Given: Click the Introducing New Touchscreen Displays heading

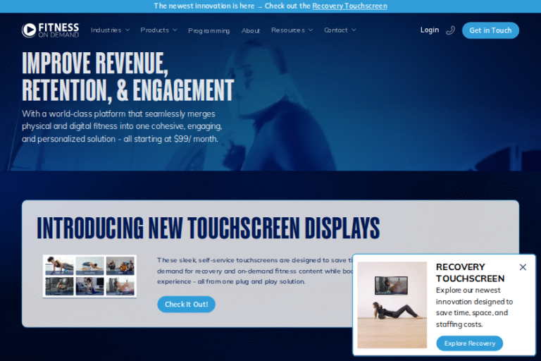Looking at the screenshot, I should (208, 228).
